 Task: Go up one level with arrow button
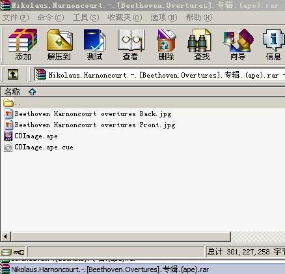(13, 74)
